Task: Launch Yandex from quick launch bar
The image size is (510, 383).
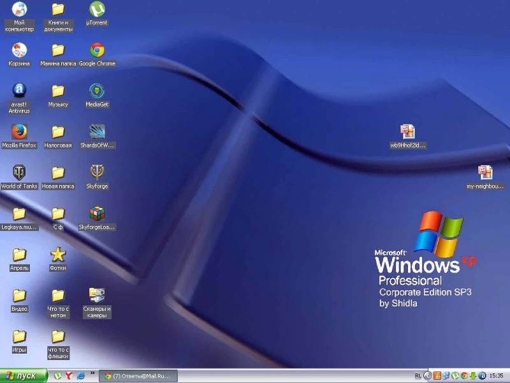Action: point(69,376)
